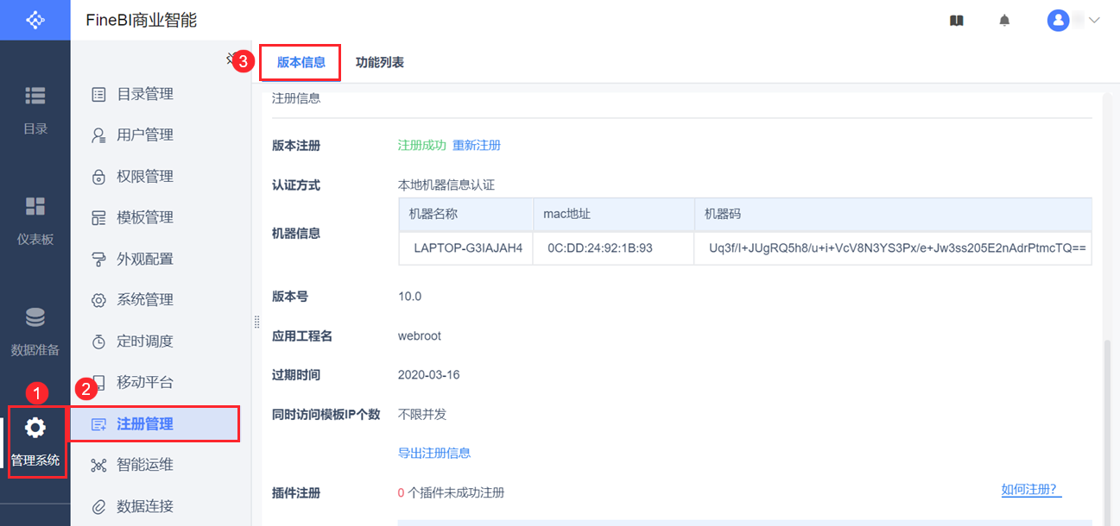Click the 目录管理 menu icon

(99, 94)
